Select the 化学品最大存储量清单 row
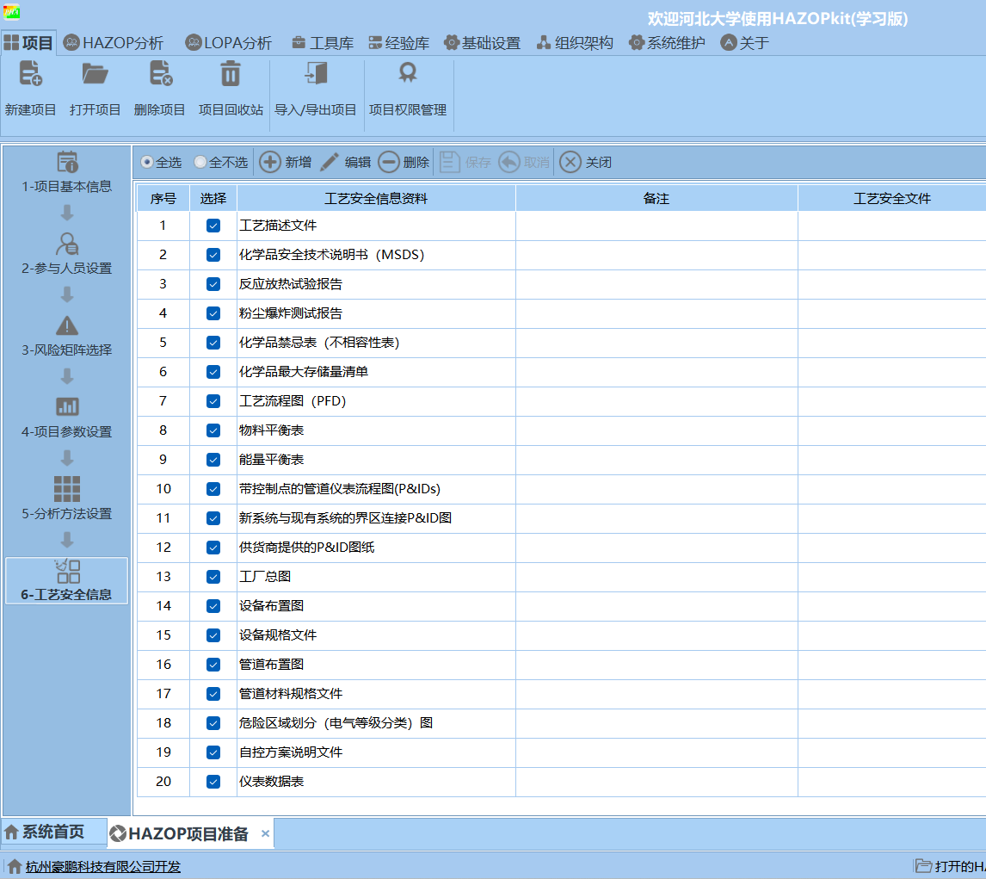Viewport: 986px width, 879px height. point(304,372)
